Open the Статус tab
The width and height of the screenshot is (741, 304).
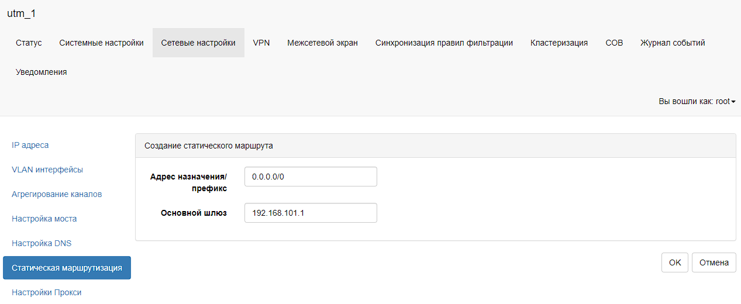click(x=29, y=43)
